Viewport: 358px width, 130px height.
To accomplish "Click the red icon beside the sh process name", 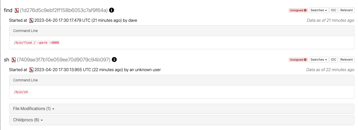I will pos(14,60).
